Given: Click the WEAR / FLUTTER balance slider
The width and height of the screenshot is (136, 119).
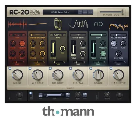Looking at the screenshot, I should [119, 35].
